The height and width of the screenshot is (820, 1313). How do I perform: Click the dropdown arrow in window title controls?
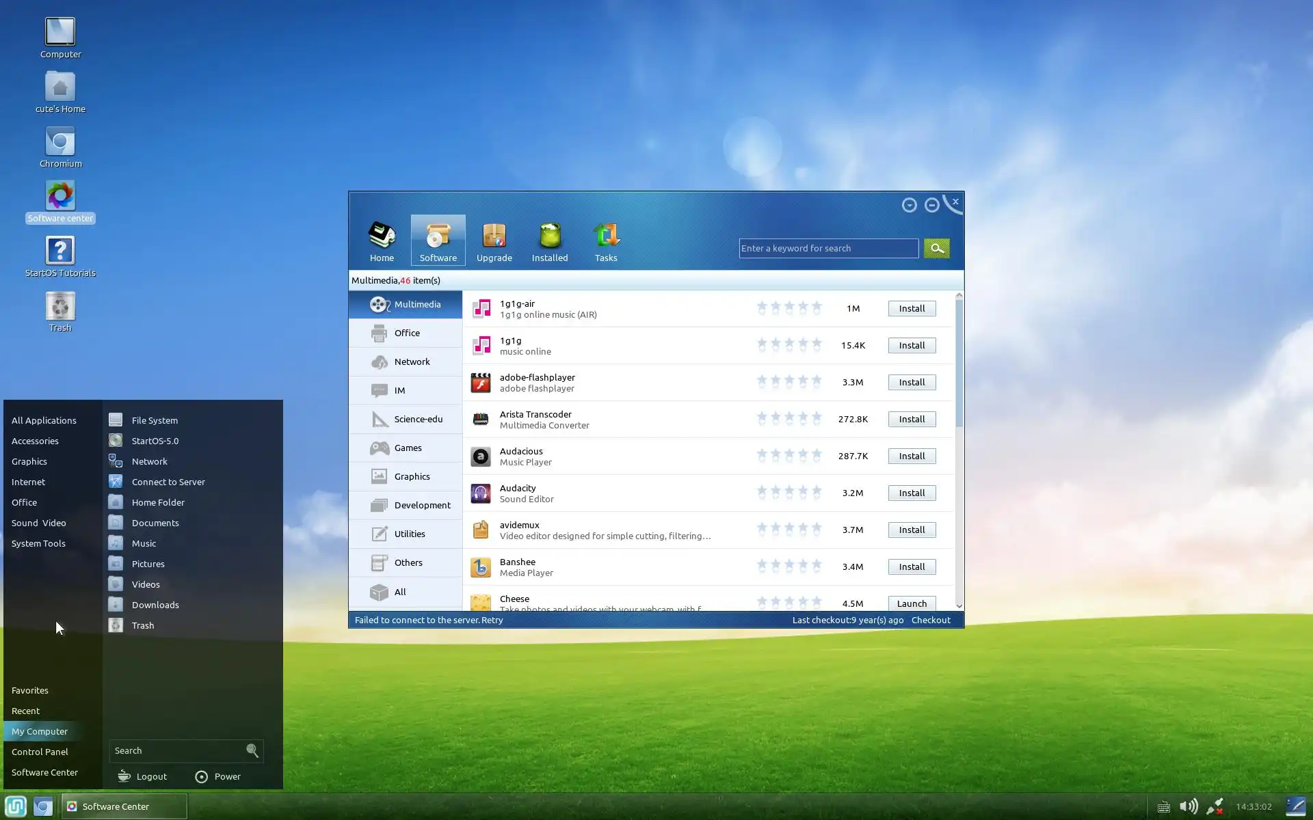pyautogui.click(x=909, y=205)
